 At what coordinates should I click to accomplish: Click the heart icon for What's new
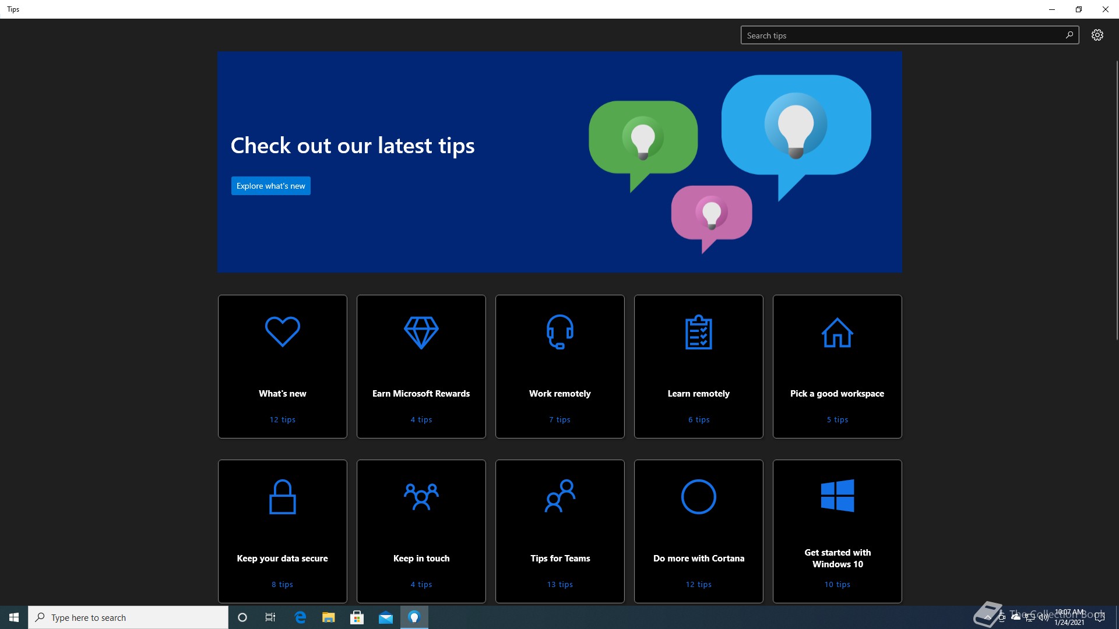tap(282, 332)
